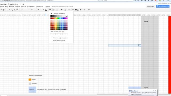The width and height of the screenshot is (171, 96).
Task: Click the last-edit history link
Action: point(62,7)
